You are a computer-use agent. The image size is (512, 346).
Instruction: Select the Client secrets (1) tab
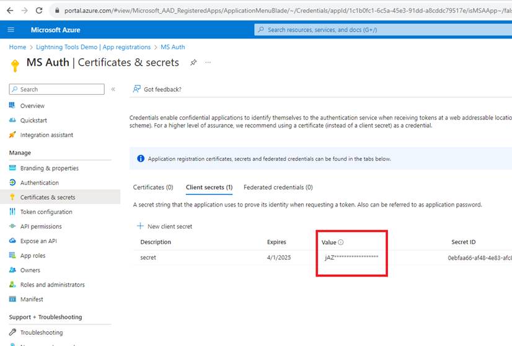(x=209, y=187)
